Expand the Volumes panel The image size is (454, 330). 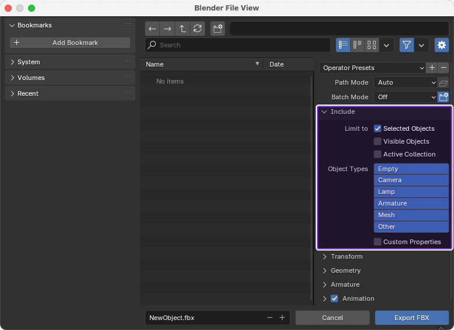[x=12, y=78]
